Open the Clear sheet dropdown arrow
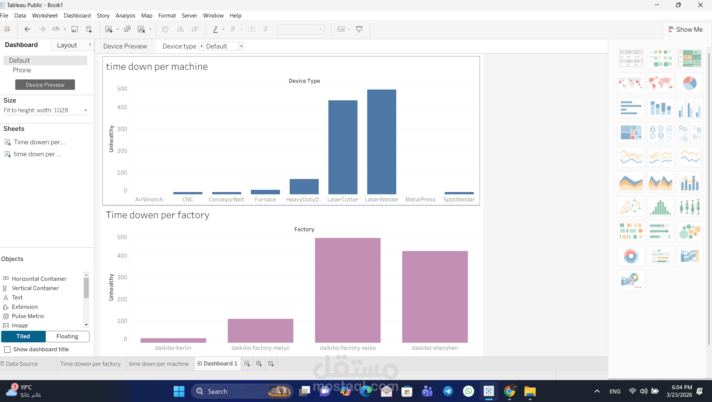The image size is (712, 402). (x=150, y=29)
